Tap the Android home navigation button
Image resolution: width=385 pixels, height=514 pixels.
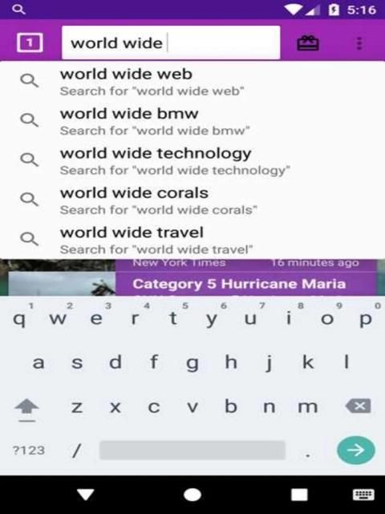tap(192, 494)
